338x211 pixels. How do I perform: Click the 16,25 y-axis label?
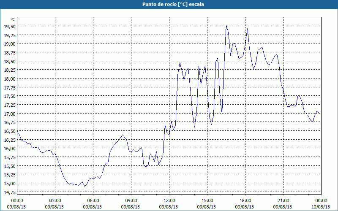coord(10,140)
